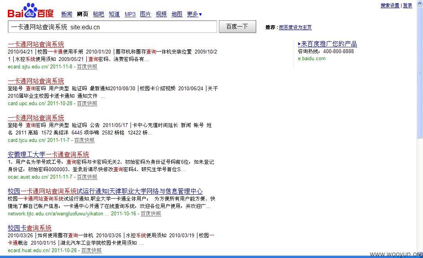The image size is (423, 258).
Task: Click the vertical scrollbar thumb
Action: point(420,72)
